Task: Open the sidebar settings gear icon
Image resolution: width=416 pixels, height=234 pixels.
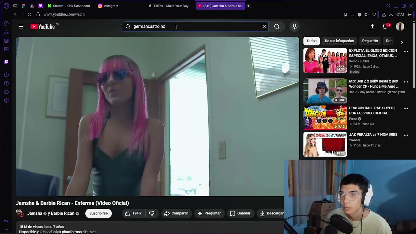Action: pyautogui.click(x=6, y=100)
